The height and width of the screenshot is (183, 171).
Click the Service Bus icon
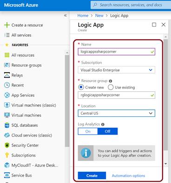7,175
